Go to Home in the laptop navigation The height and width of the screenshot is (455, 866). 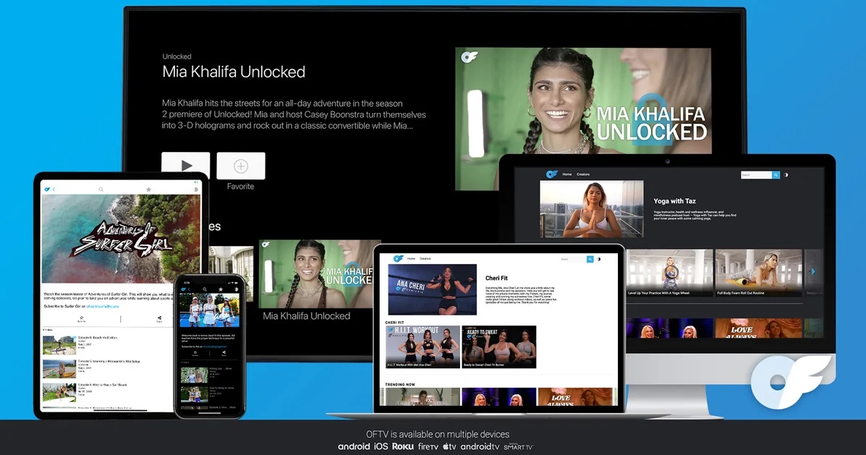click(411, 258)
